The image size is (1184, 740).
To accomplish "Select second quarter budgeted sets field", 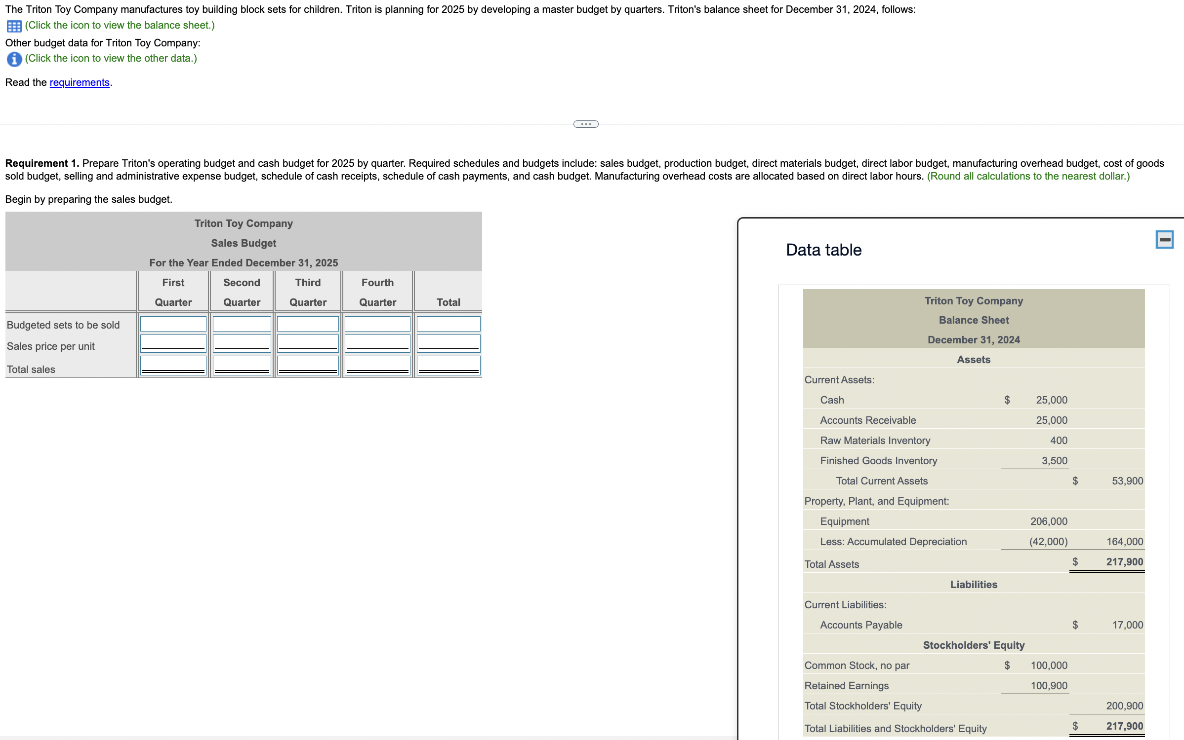I will point(242,324).
